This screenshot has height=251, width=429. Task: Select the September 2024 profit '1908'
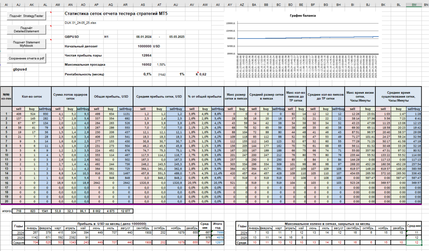pos(143,233)
